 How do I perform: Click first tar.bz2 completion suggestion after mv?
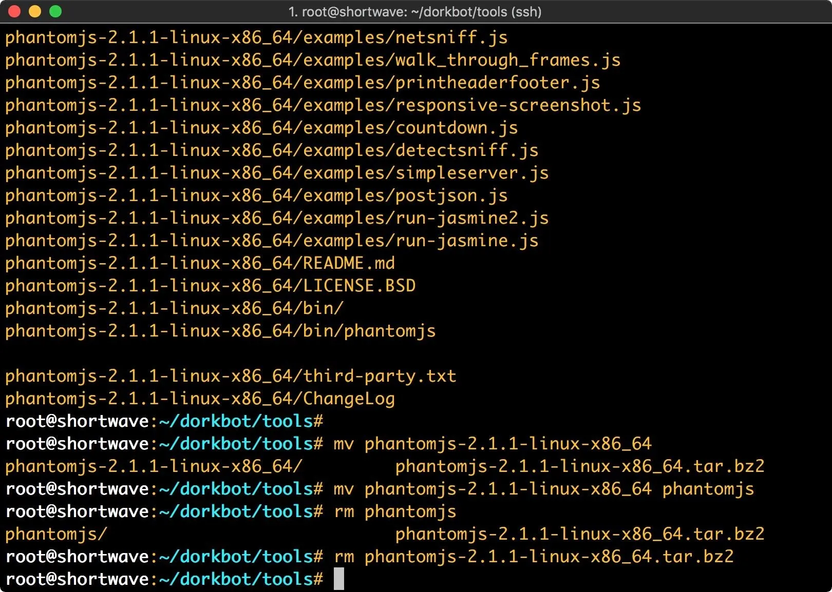580,466
